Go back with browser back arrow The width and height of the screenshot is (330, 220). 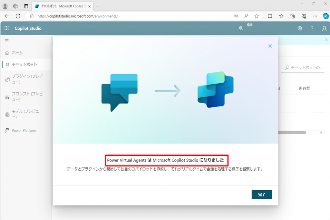click(x=7, y=16)
